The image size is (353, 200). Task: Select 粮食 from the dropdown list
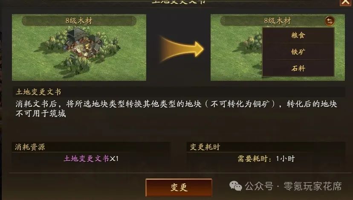(x=298, y=35)
